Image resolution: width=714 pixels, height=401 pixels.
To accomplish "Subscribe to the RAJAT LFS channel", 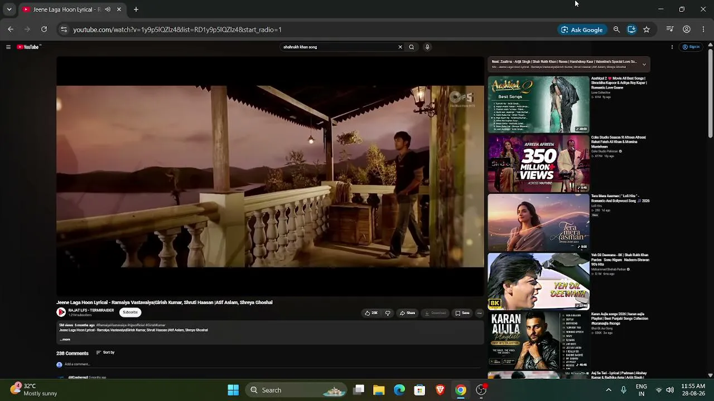I will [130, 312].
